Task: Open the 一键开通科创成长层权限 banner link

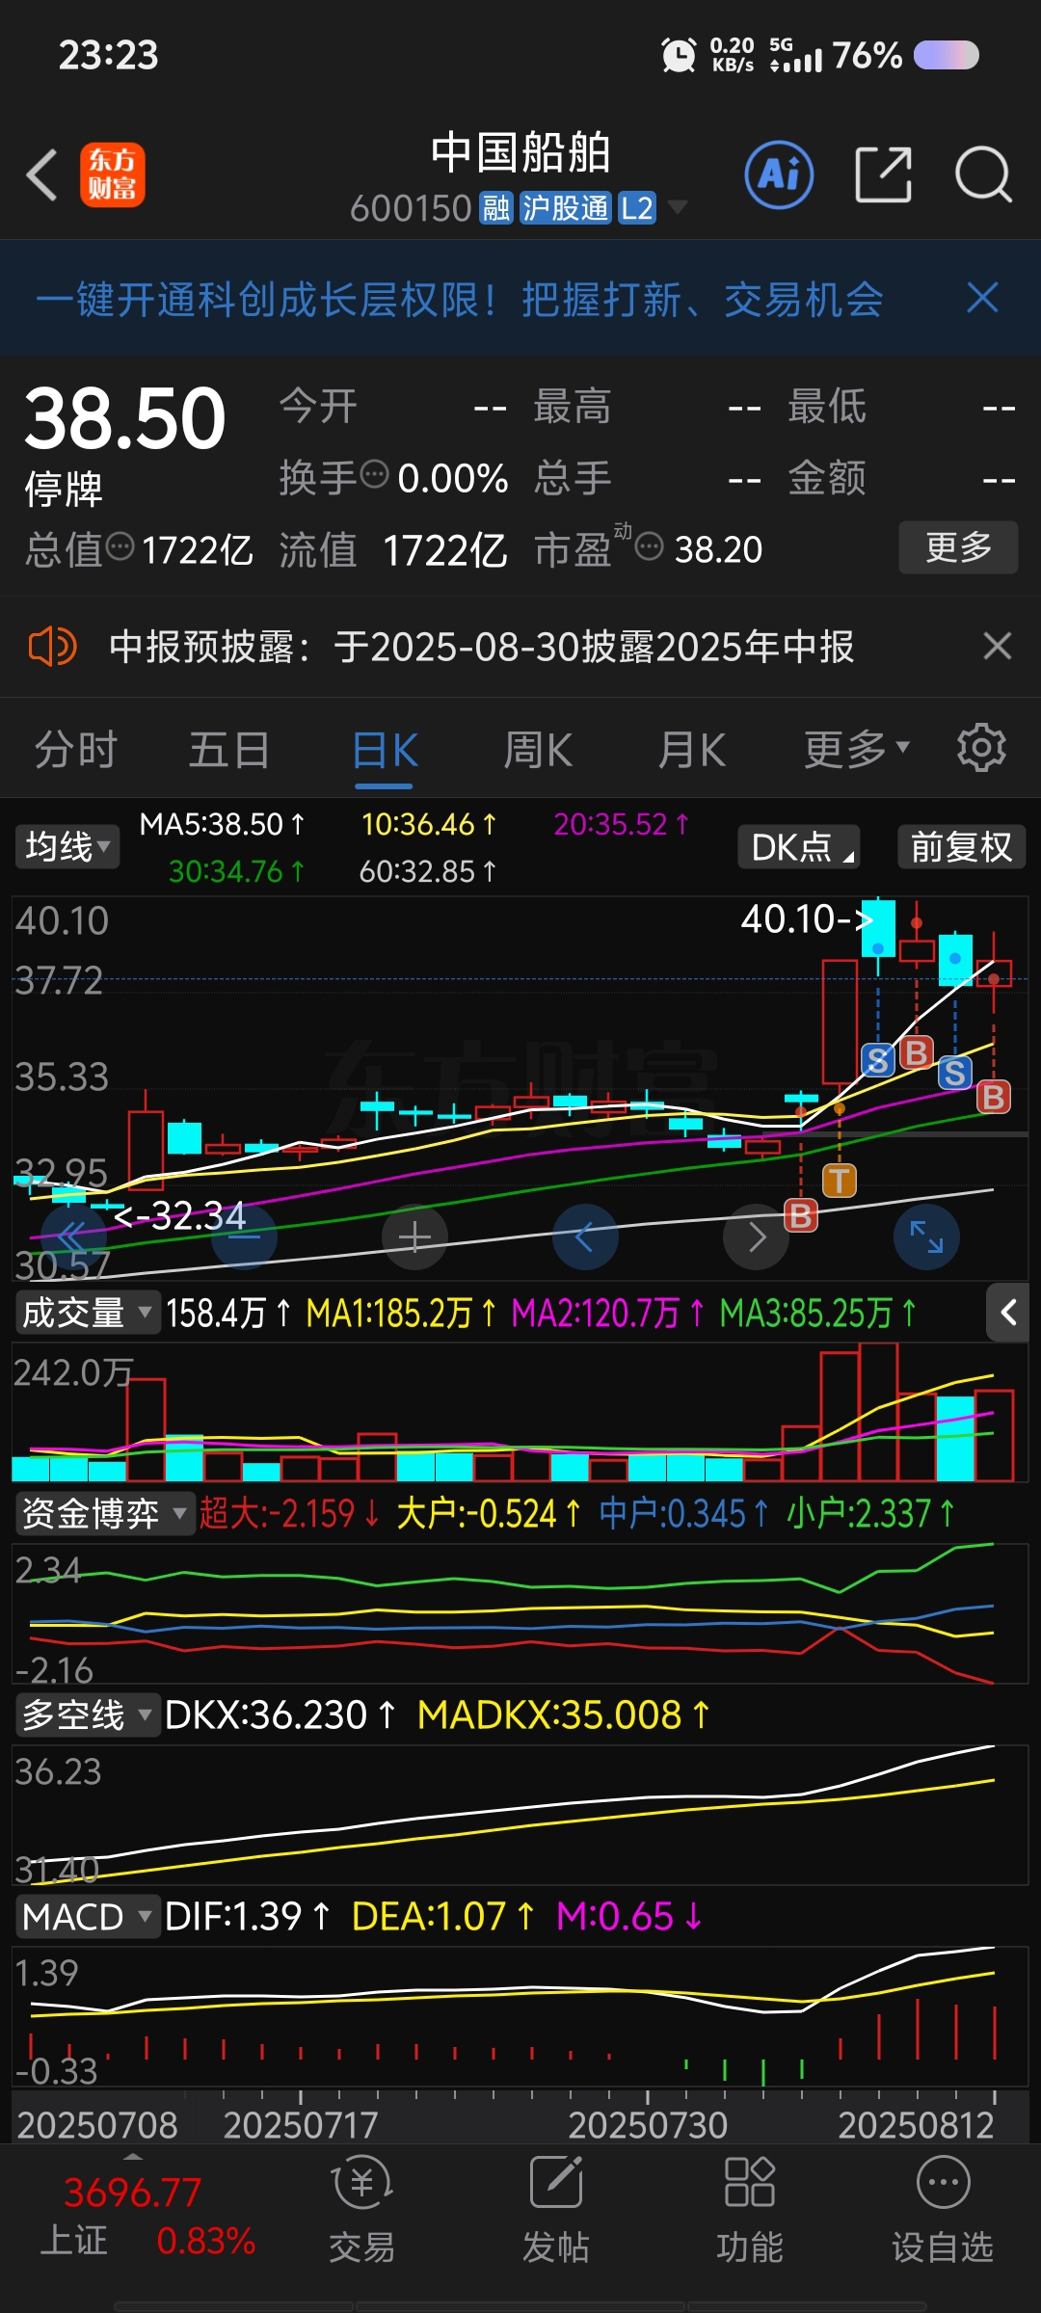Action: [460, 299]
